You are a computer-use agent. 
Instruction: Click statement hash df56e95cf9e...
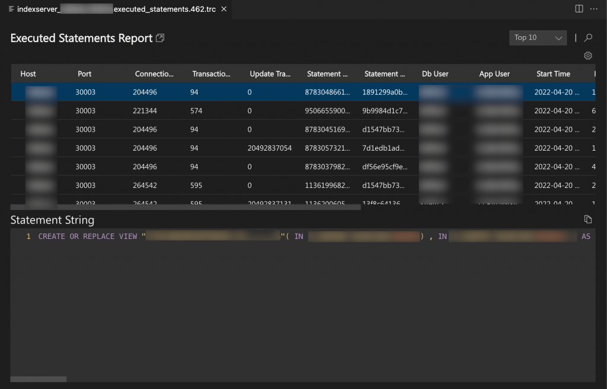click(x=385, y=166)
